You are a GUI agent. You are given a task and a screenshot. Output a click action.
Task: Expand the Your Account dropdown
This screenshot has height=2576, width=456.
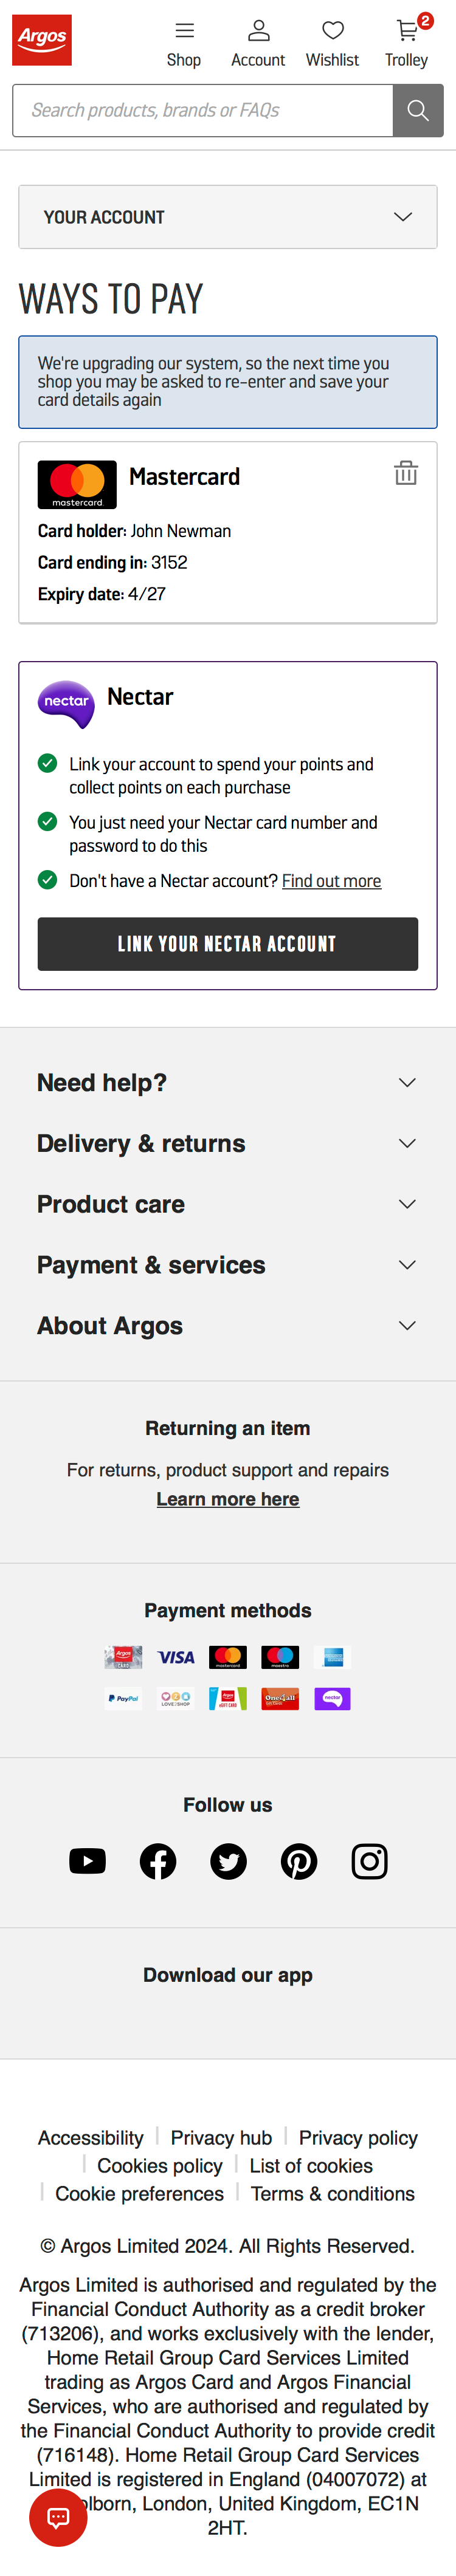(x=228, y=217)
